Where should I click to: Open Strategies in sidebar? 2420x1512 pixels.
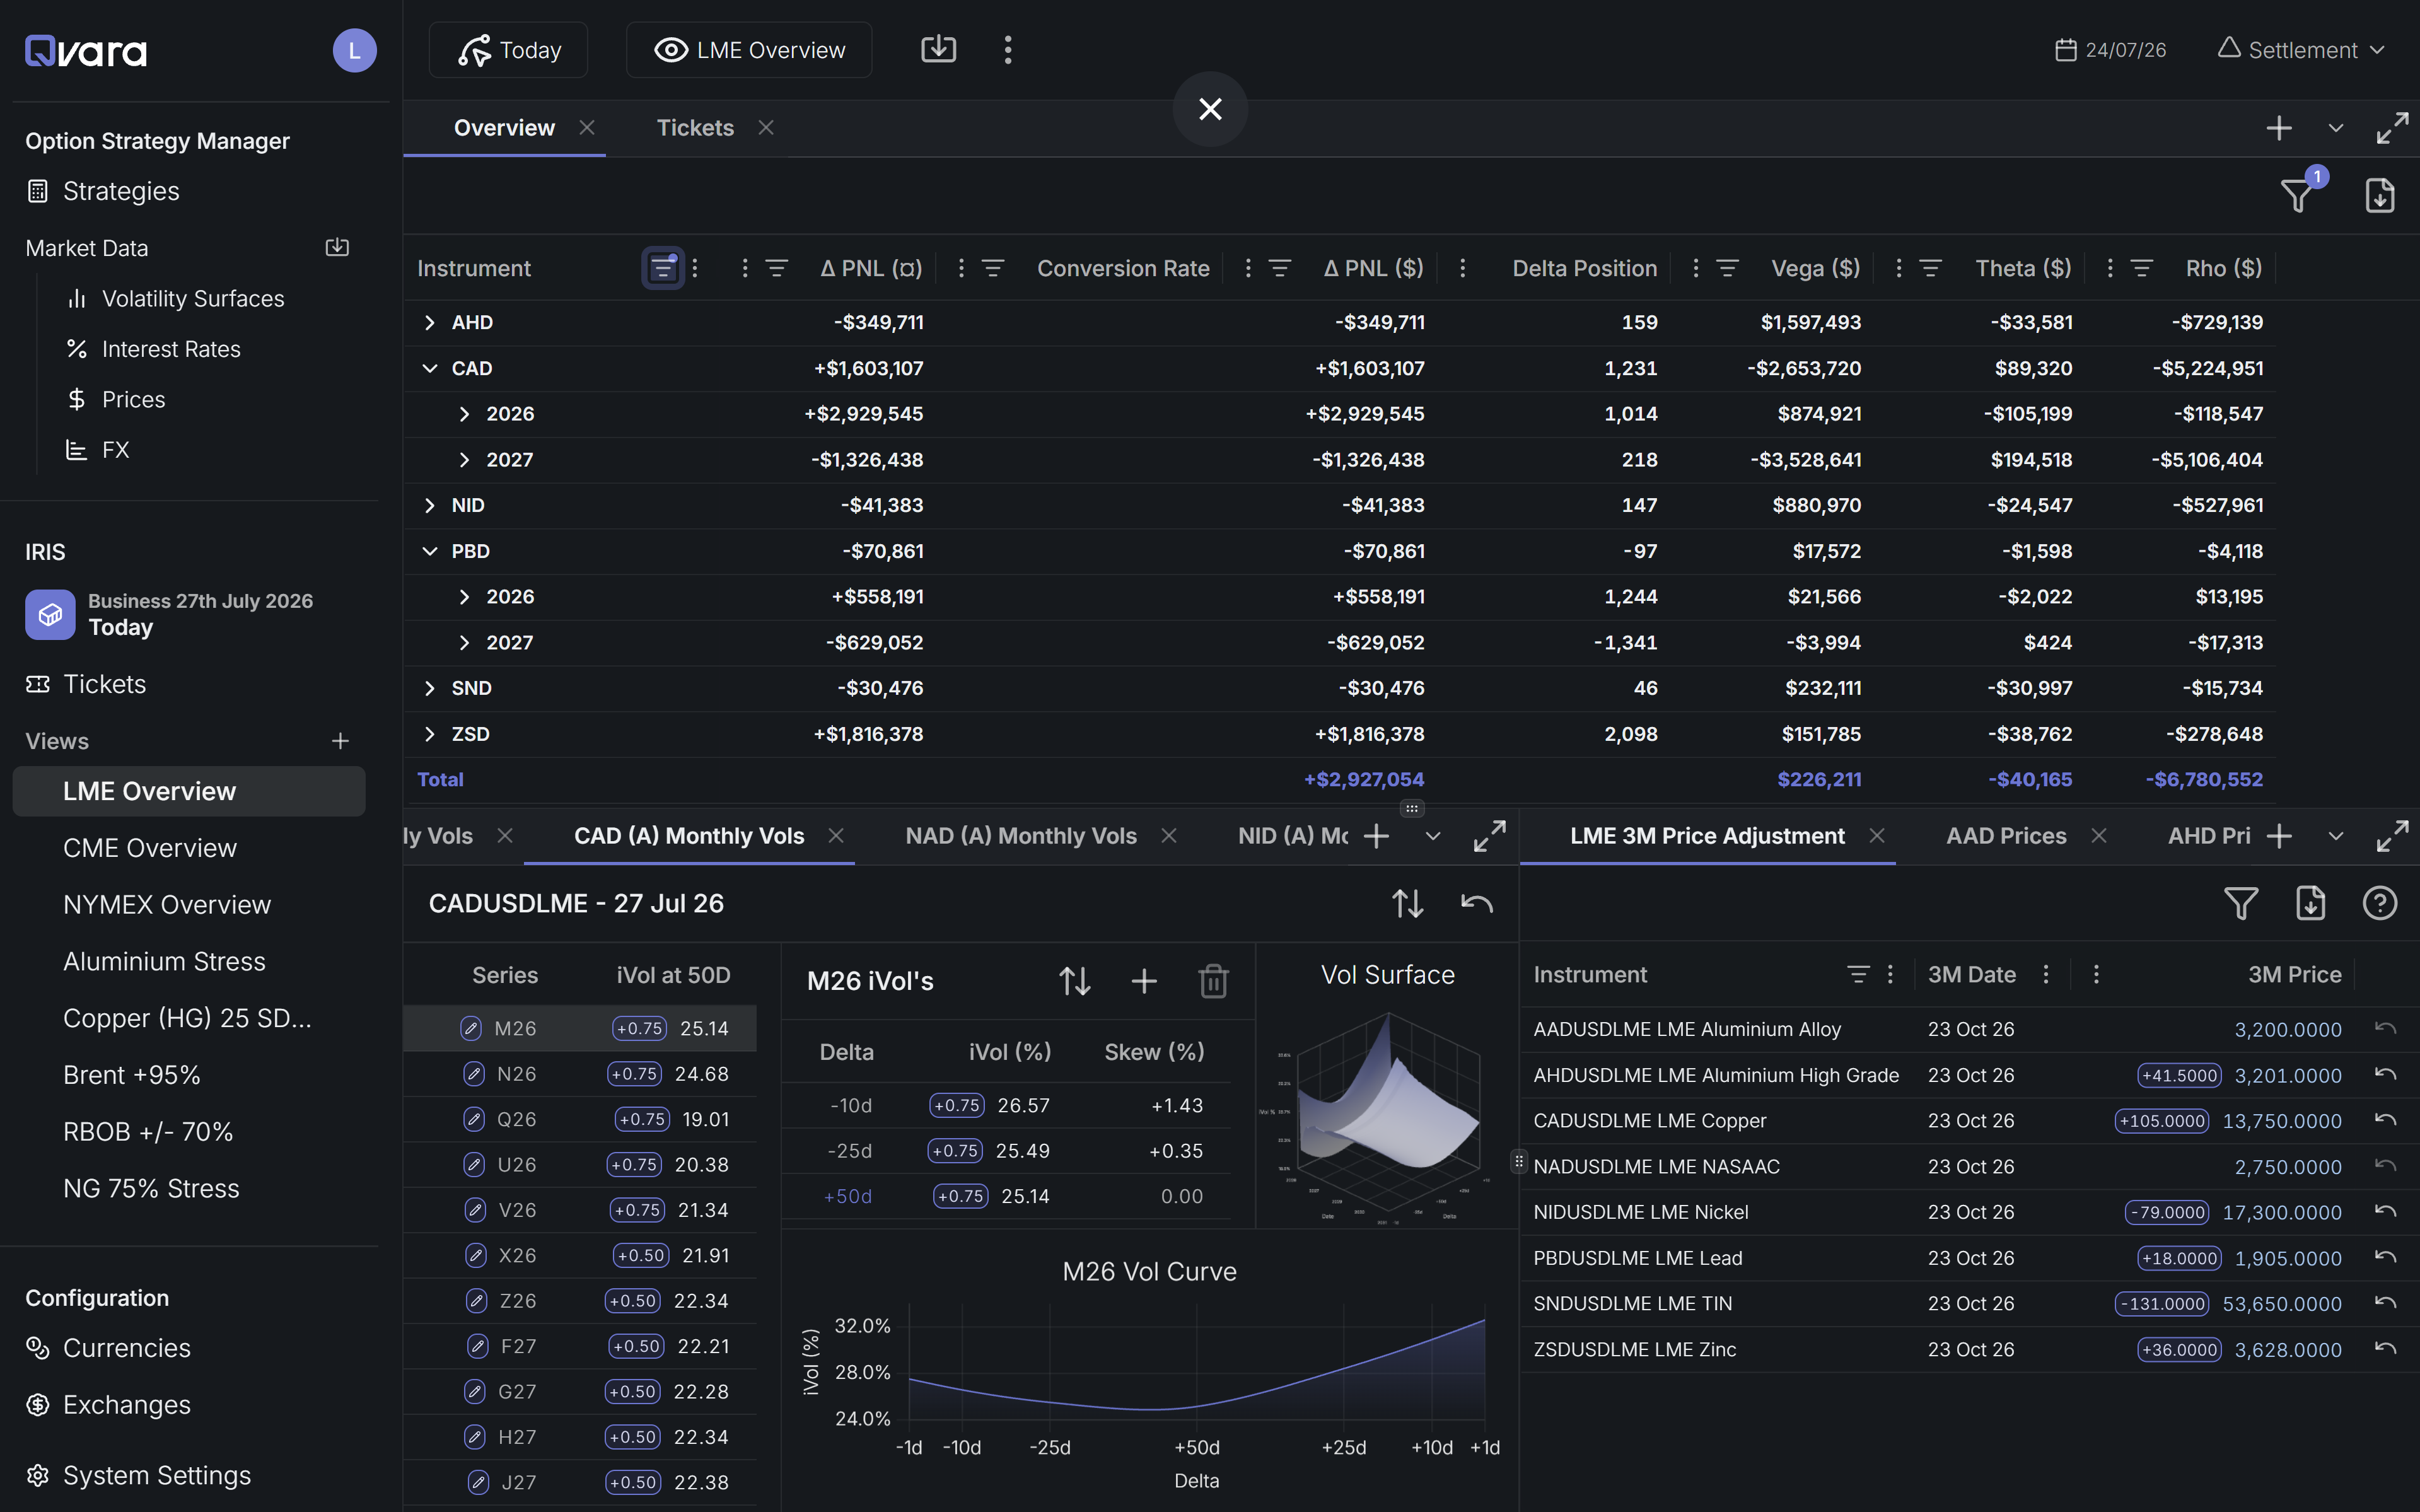point(120,191)
